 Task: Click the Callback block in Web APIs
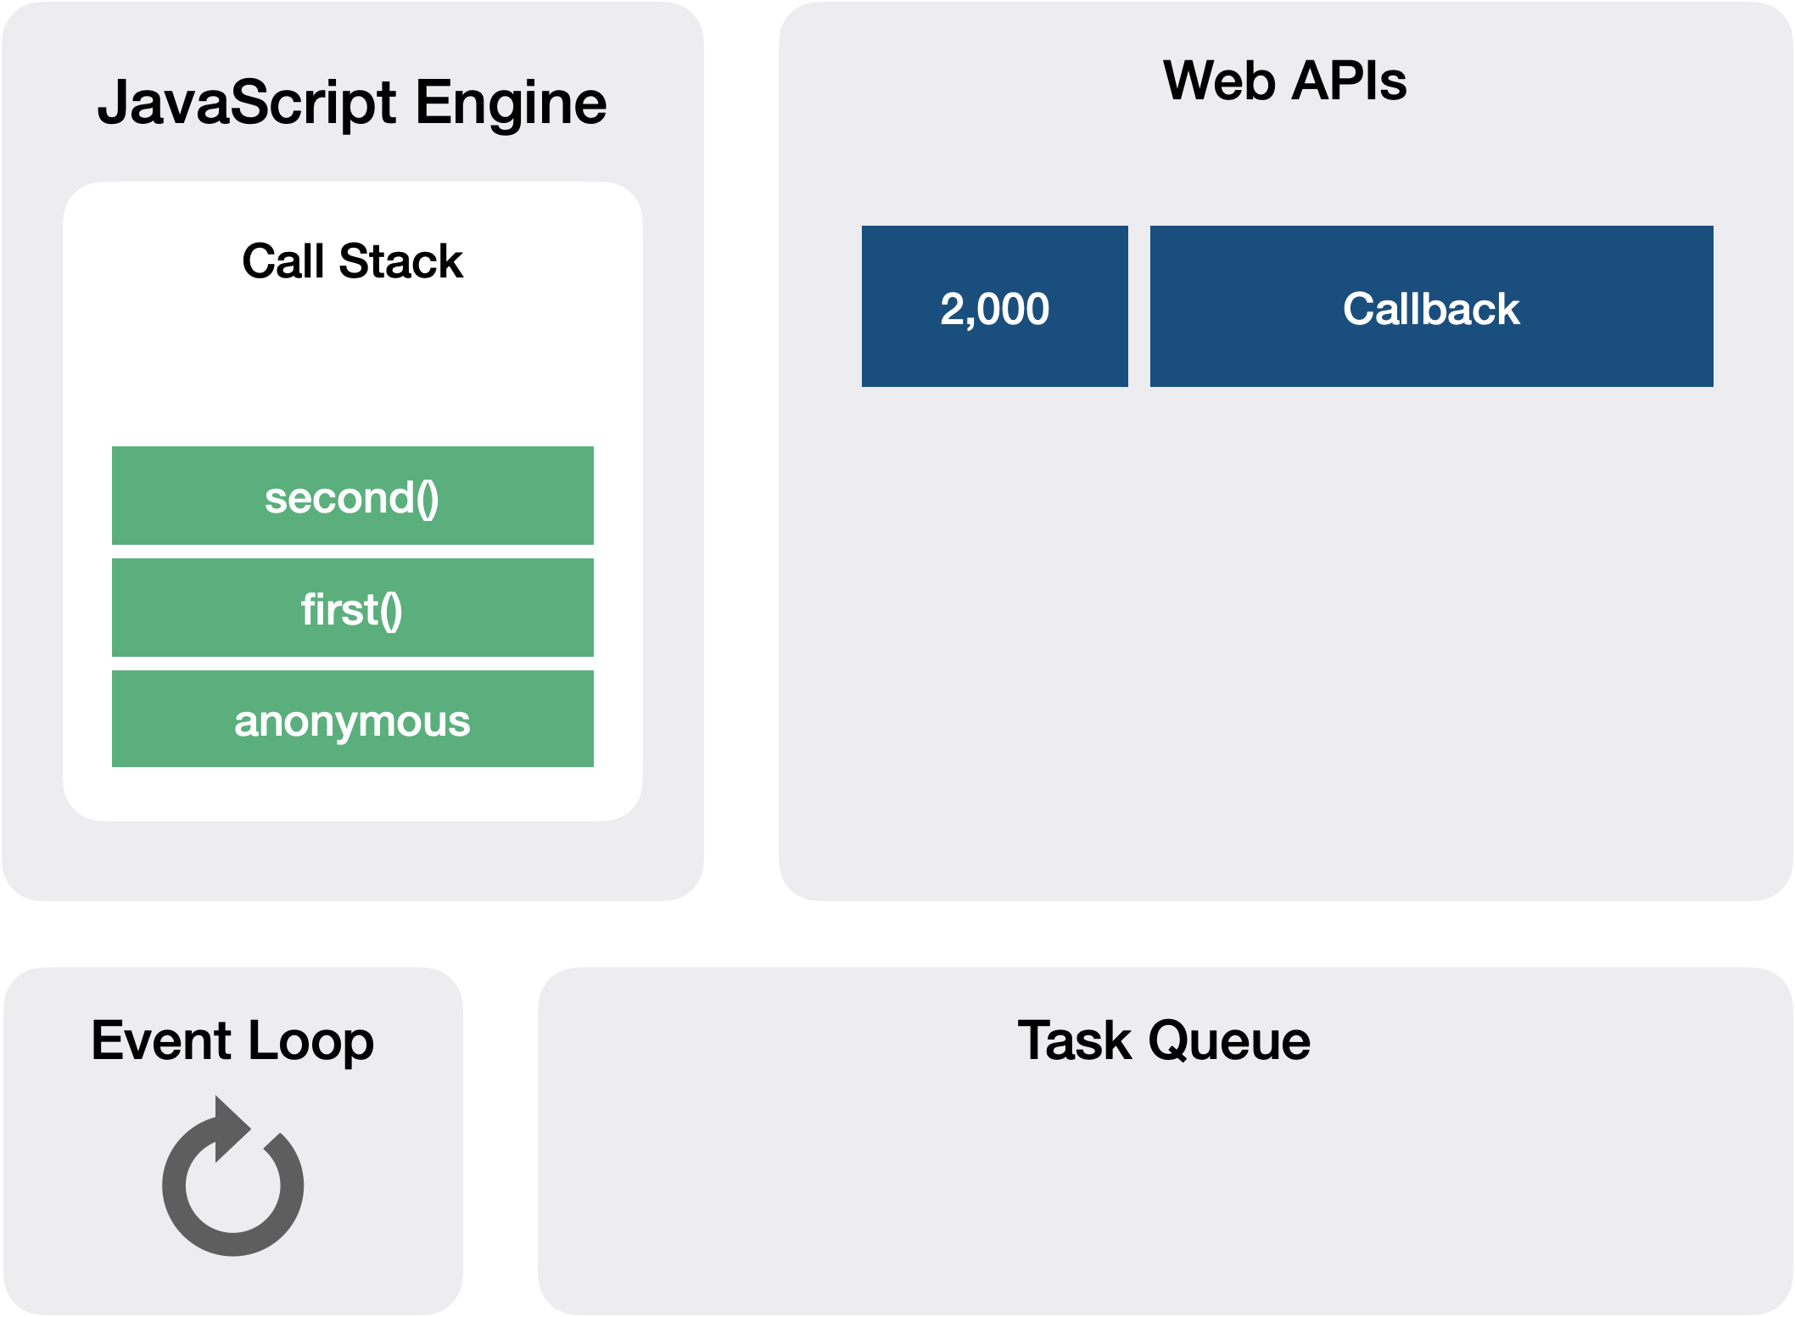[1431, 307]
